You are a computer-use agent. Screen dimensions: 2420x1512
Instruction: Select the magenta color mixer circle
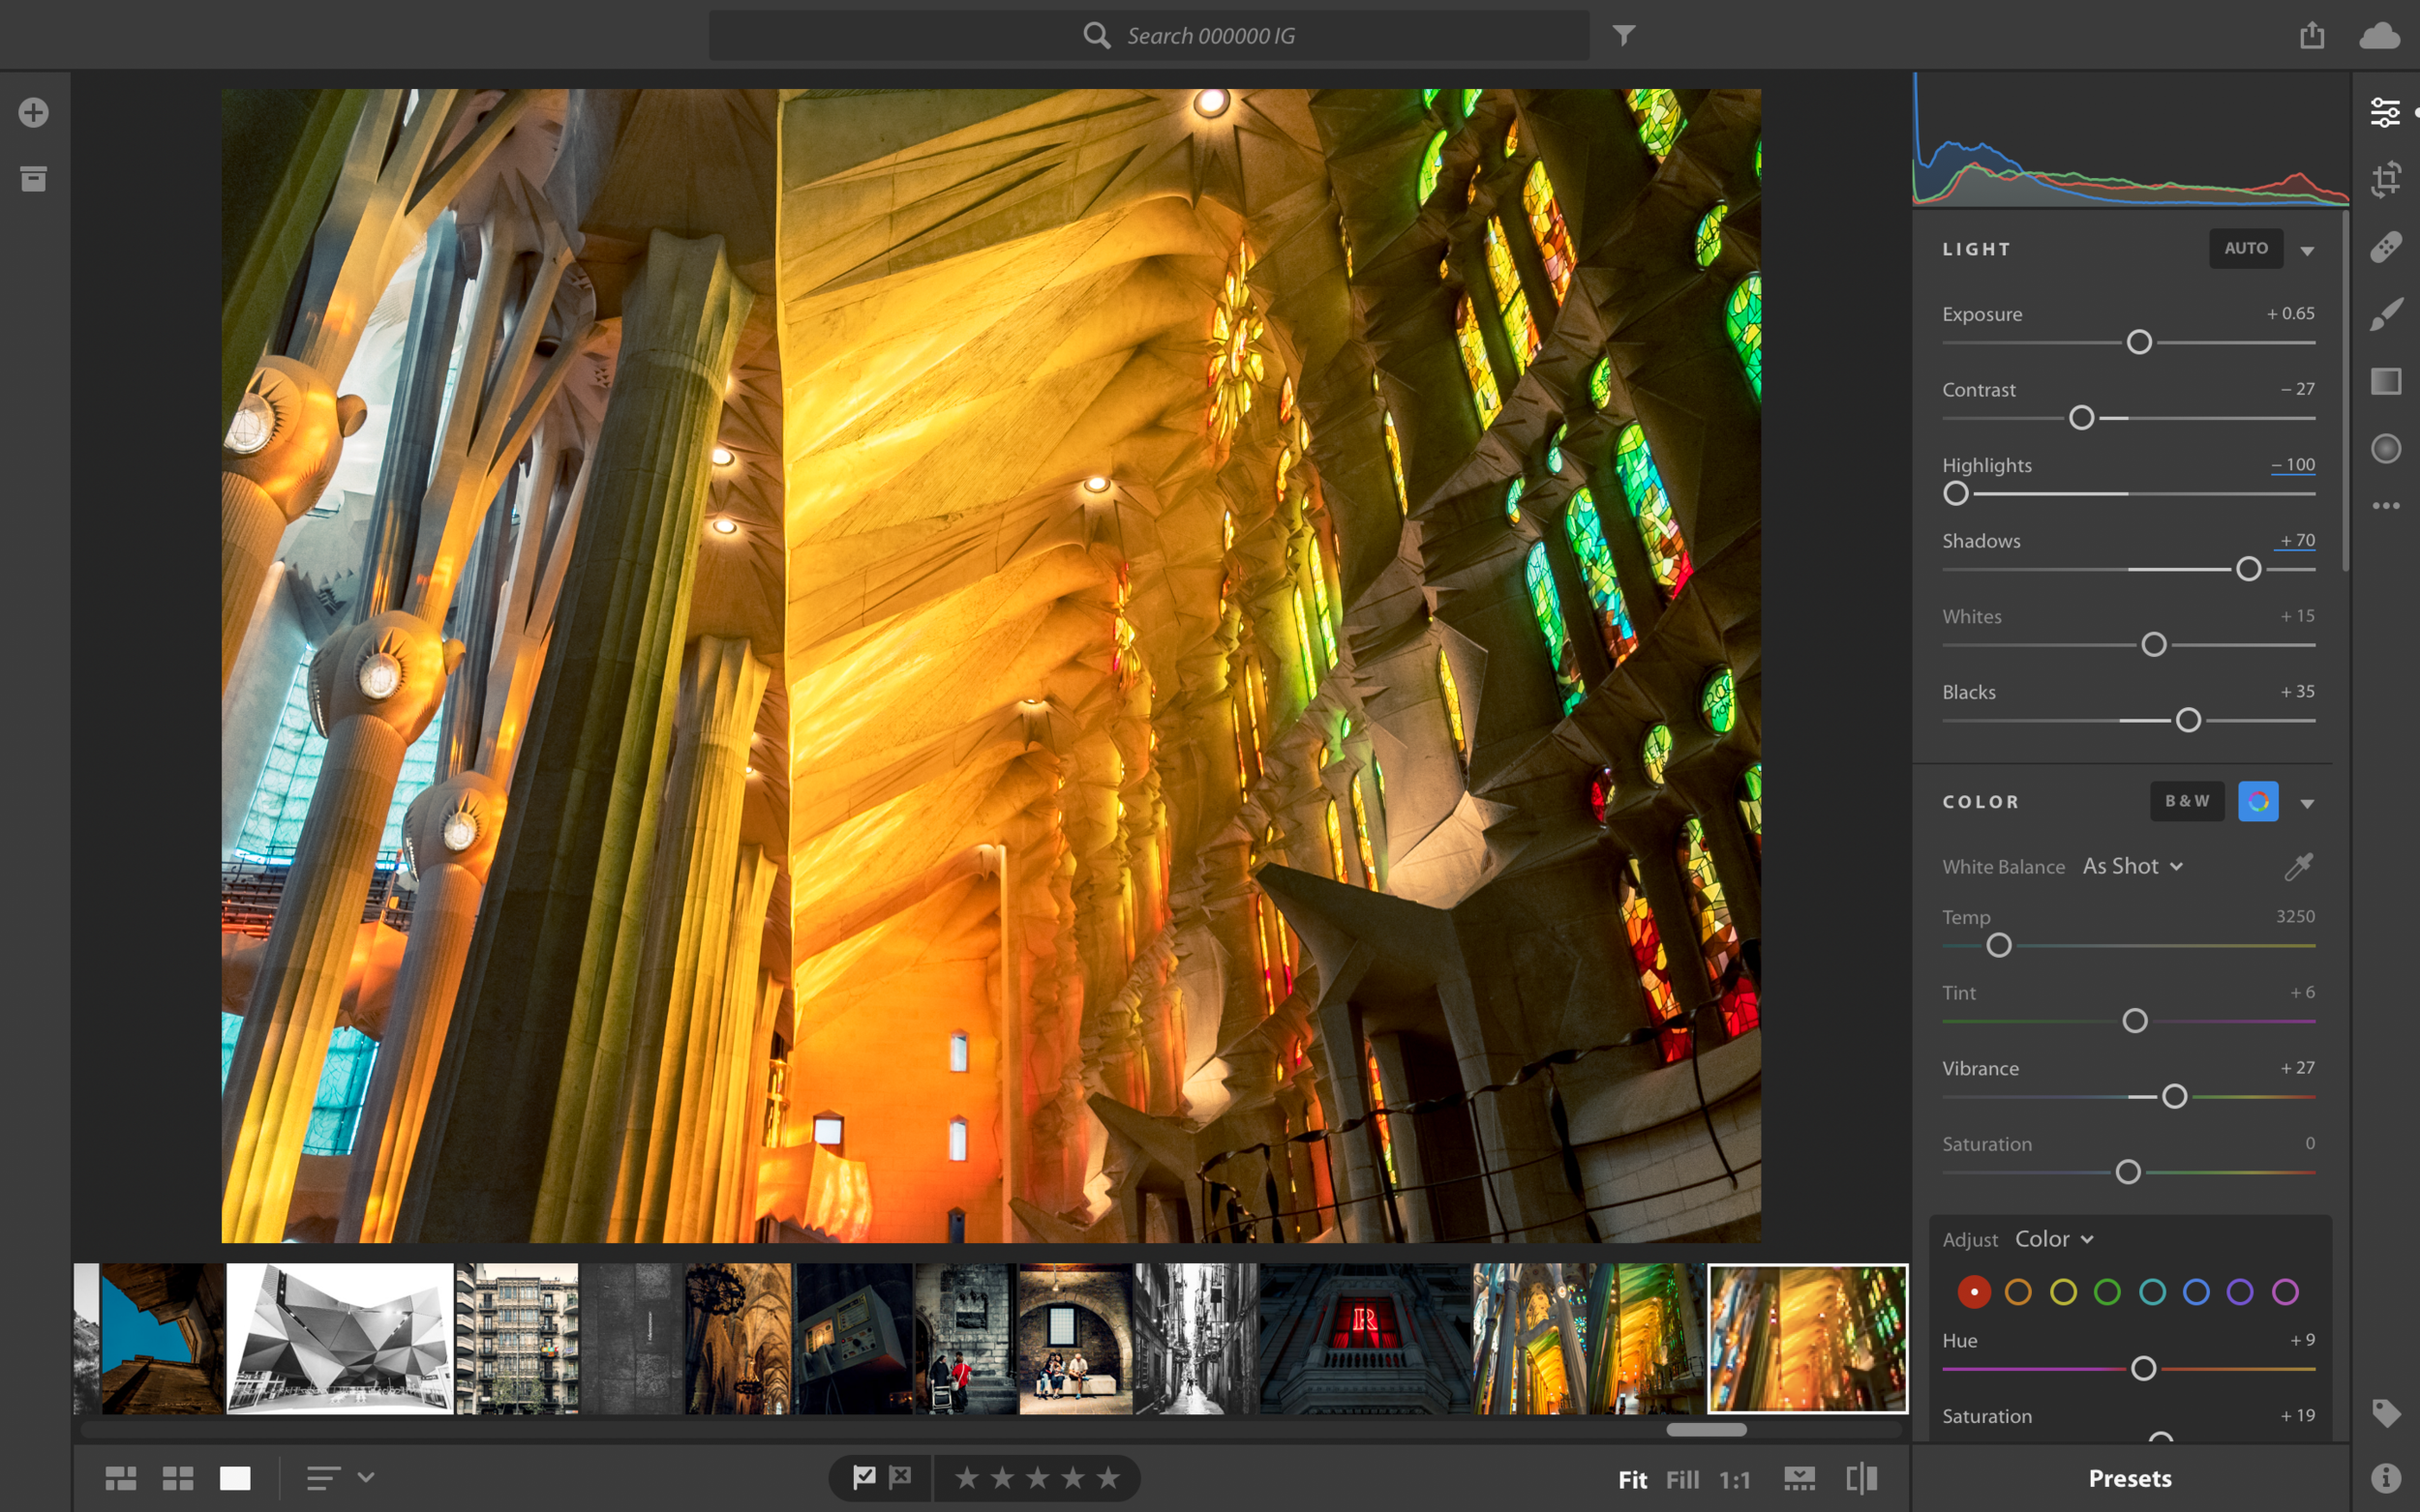(2284, 1292)
